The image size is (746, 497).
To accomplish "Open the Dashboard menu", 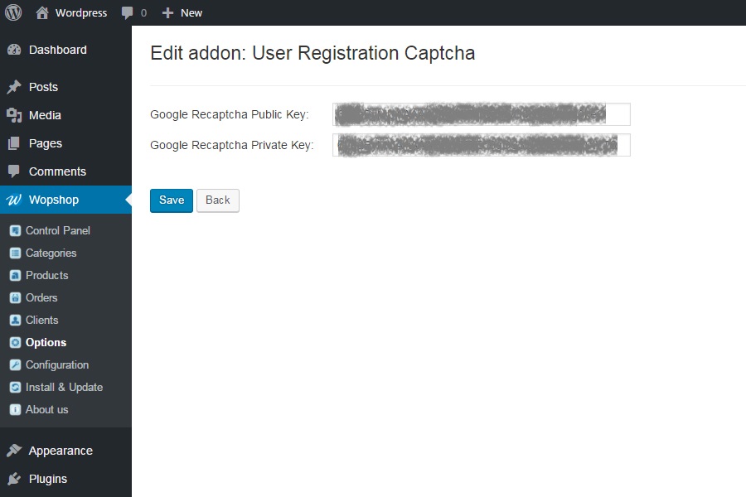I will coord(57,50).
